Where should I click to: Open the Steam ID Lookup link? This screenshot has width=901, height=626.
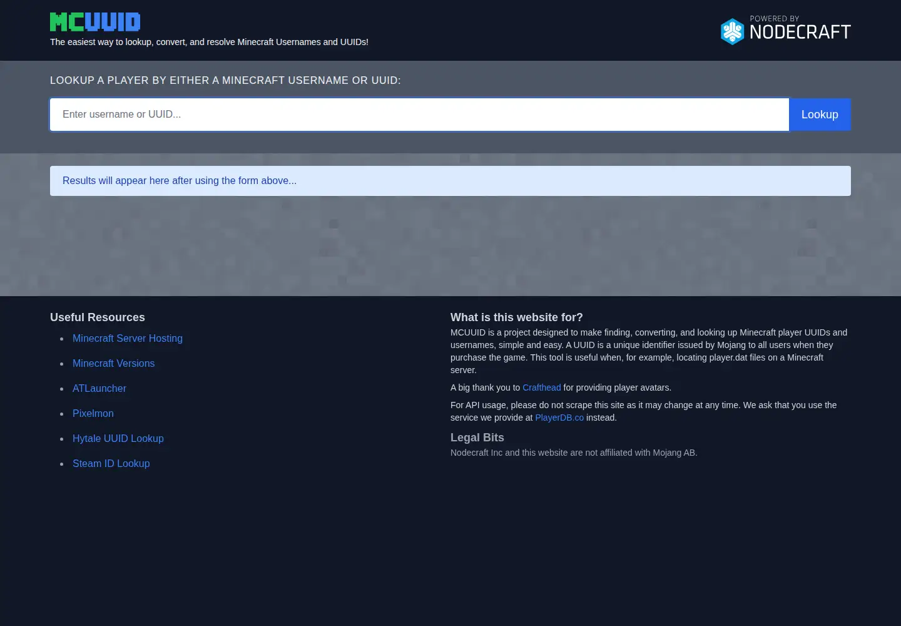(x=111, y=463)
